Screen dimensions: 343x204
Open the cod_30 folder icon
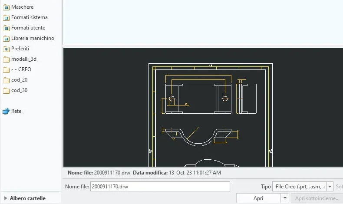(x=6, y=91)
